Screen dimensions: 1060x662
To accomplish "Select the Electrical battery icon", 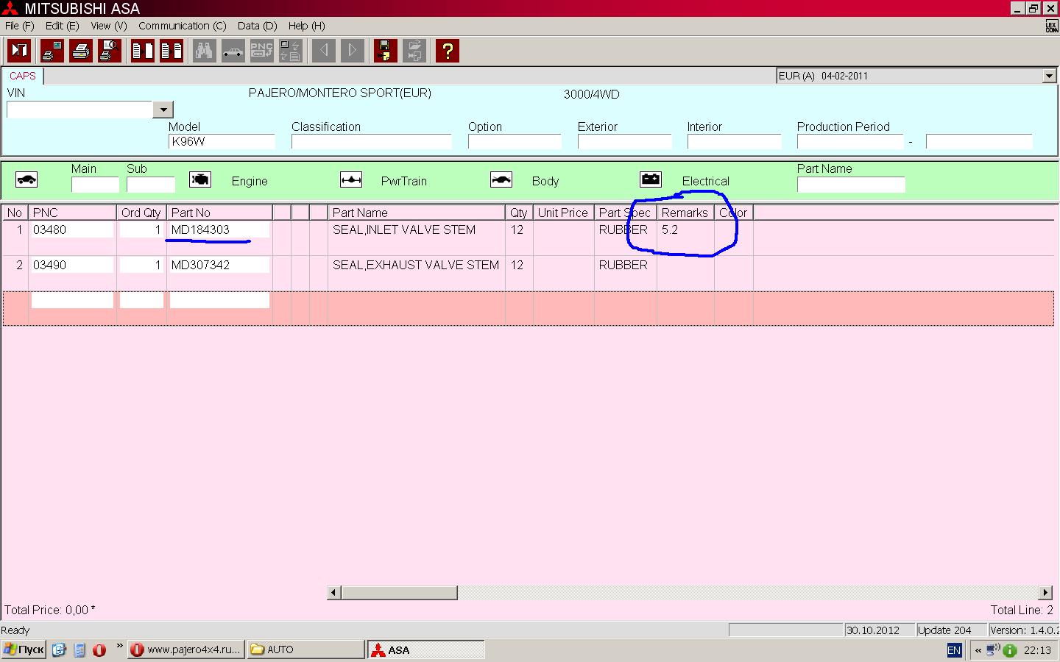I will coord(651,180).
